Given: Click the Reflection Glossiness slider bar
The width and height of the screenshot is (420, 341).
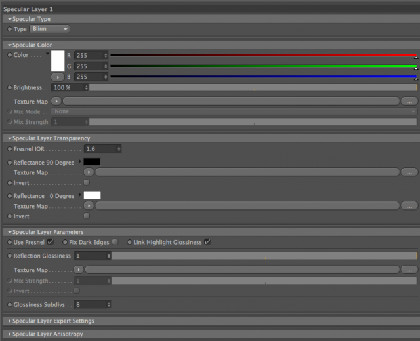Looking at the screenshot, I should click(264, 256).
